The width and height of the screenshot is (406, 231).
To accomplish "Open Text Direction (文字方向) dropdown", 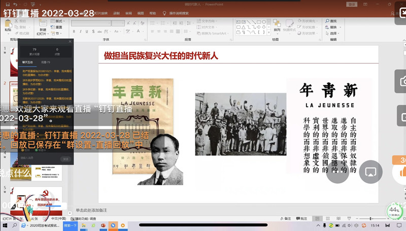I will pos(207,21).
